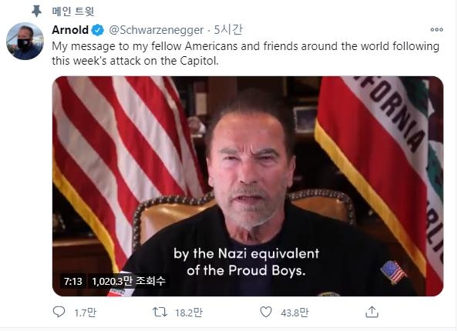Image resolution: width=458 pixels, height=331 pixels.
Task: Click the @Schwarzenegger handle
Action: coord(157,30)
